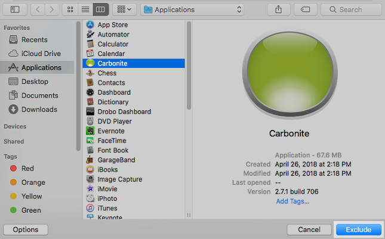
Task: Click the file list scrollbar
Action: [x=189, y=66]
